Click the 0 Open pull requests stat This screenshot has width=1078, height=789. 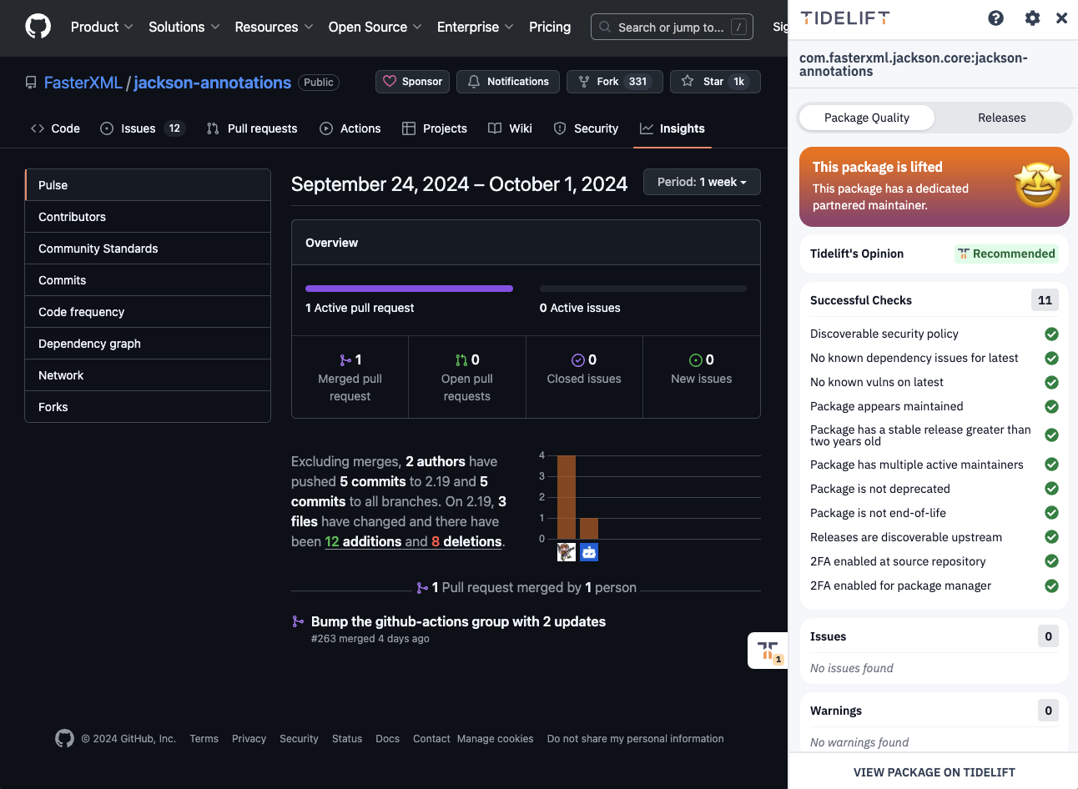point(467,377)
